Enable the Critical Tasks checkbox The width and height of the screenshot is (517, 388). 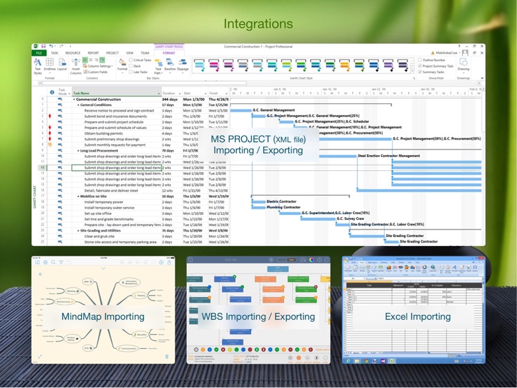click(130, 60)
